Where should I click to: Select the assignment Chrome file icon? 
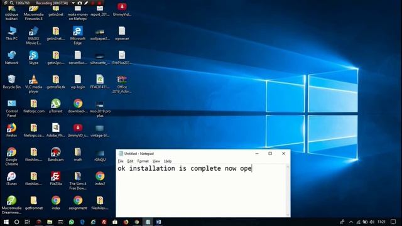tap(78, 203)
